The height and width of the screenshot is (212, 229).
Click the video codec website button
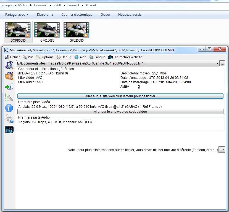(x=120, y=112)
